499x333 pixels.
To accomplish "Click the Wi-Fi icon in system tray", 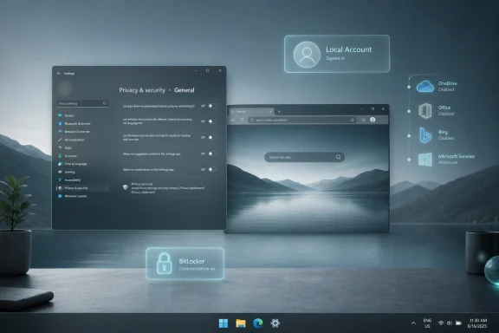I will point(441,323).
